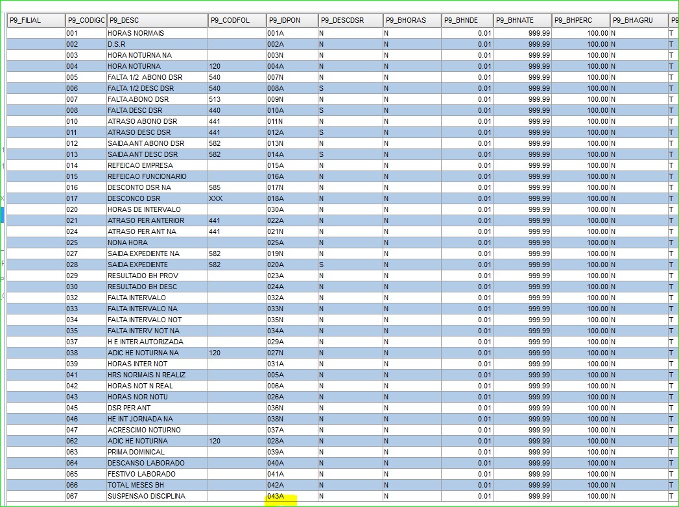This screenshot has width=679, height=507.
Task: Select REFEICAO EMPRESA cell
Action: 157,166
